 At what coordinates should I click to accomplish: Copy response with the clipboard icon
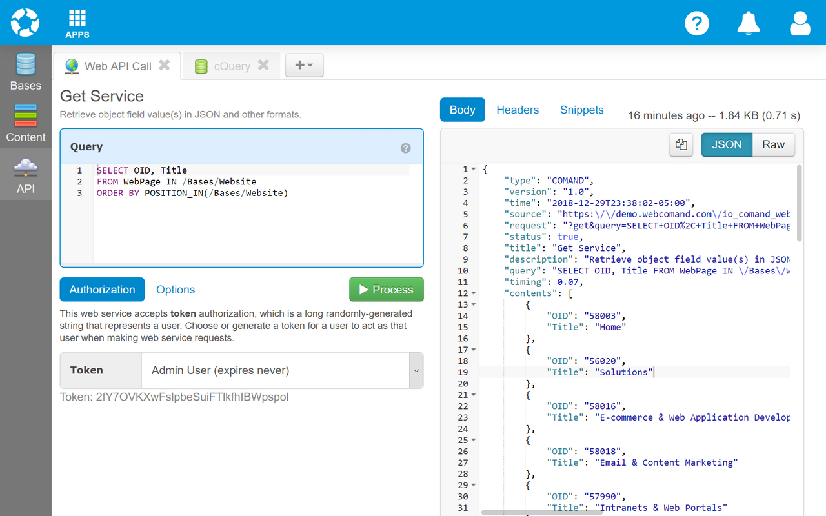pyautogui.click(x=681, y=144)
